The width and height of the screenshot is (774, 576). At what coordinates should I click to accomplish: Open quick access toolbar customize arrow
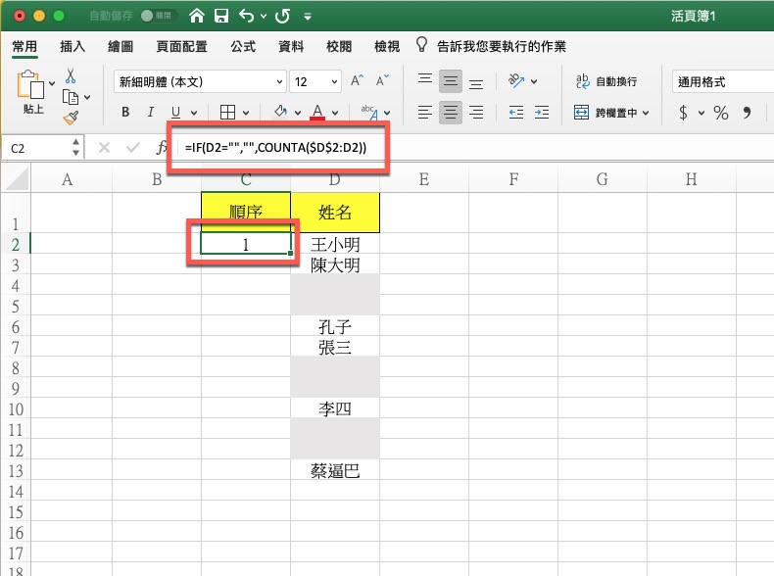[308, 17]
